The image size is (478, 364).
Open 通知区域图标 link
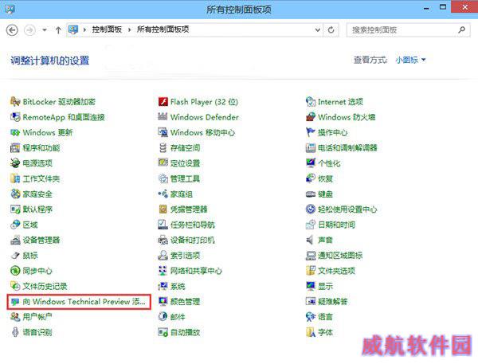coord(340,256)
